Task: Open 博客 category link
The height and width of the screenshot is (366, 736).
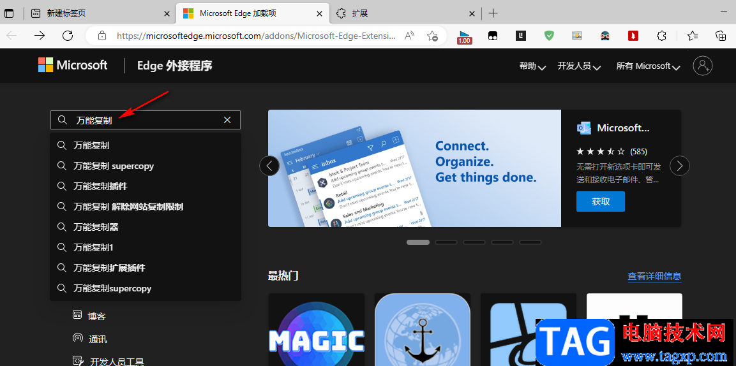Action: click(96, 316)
